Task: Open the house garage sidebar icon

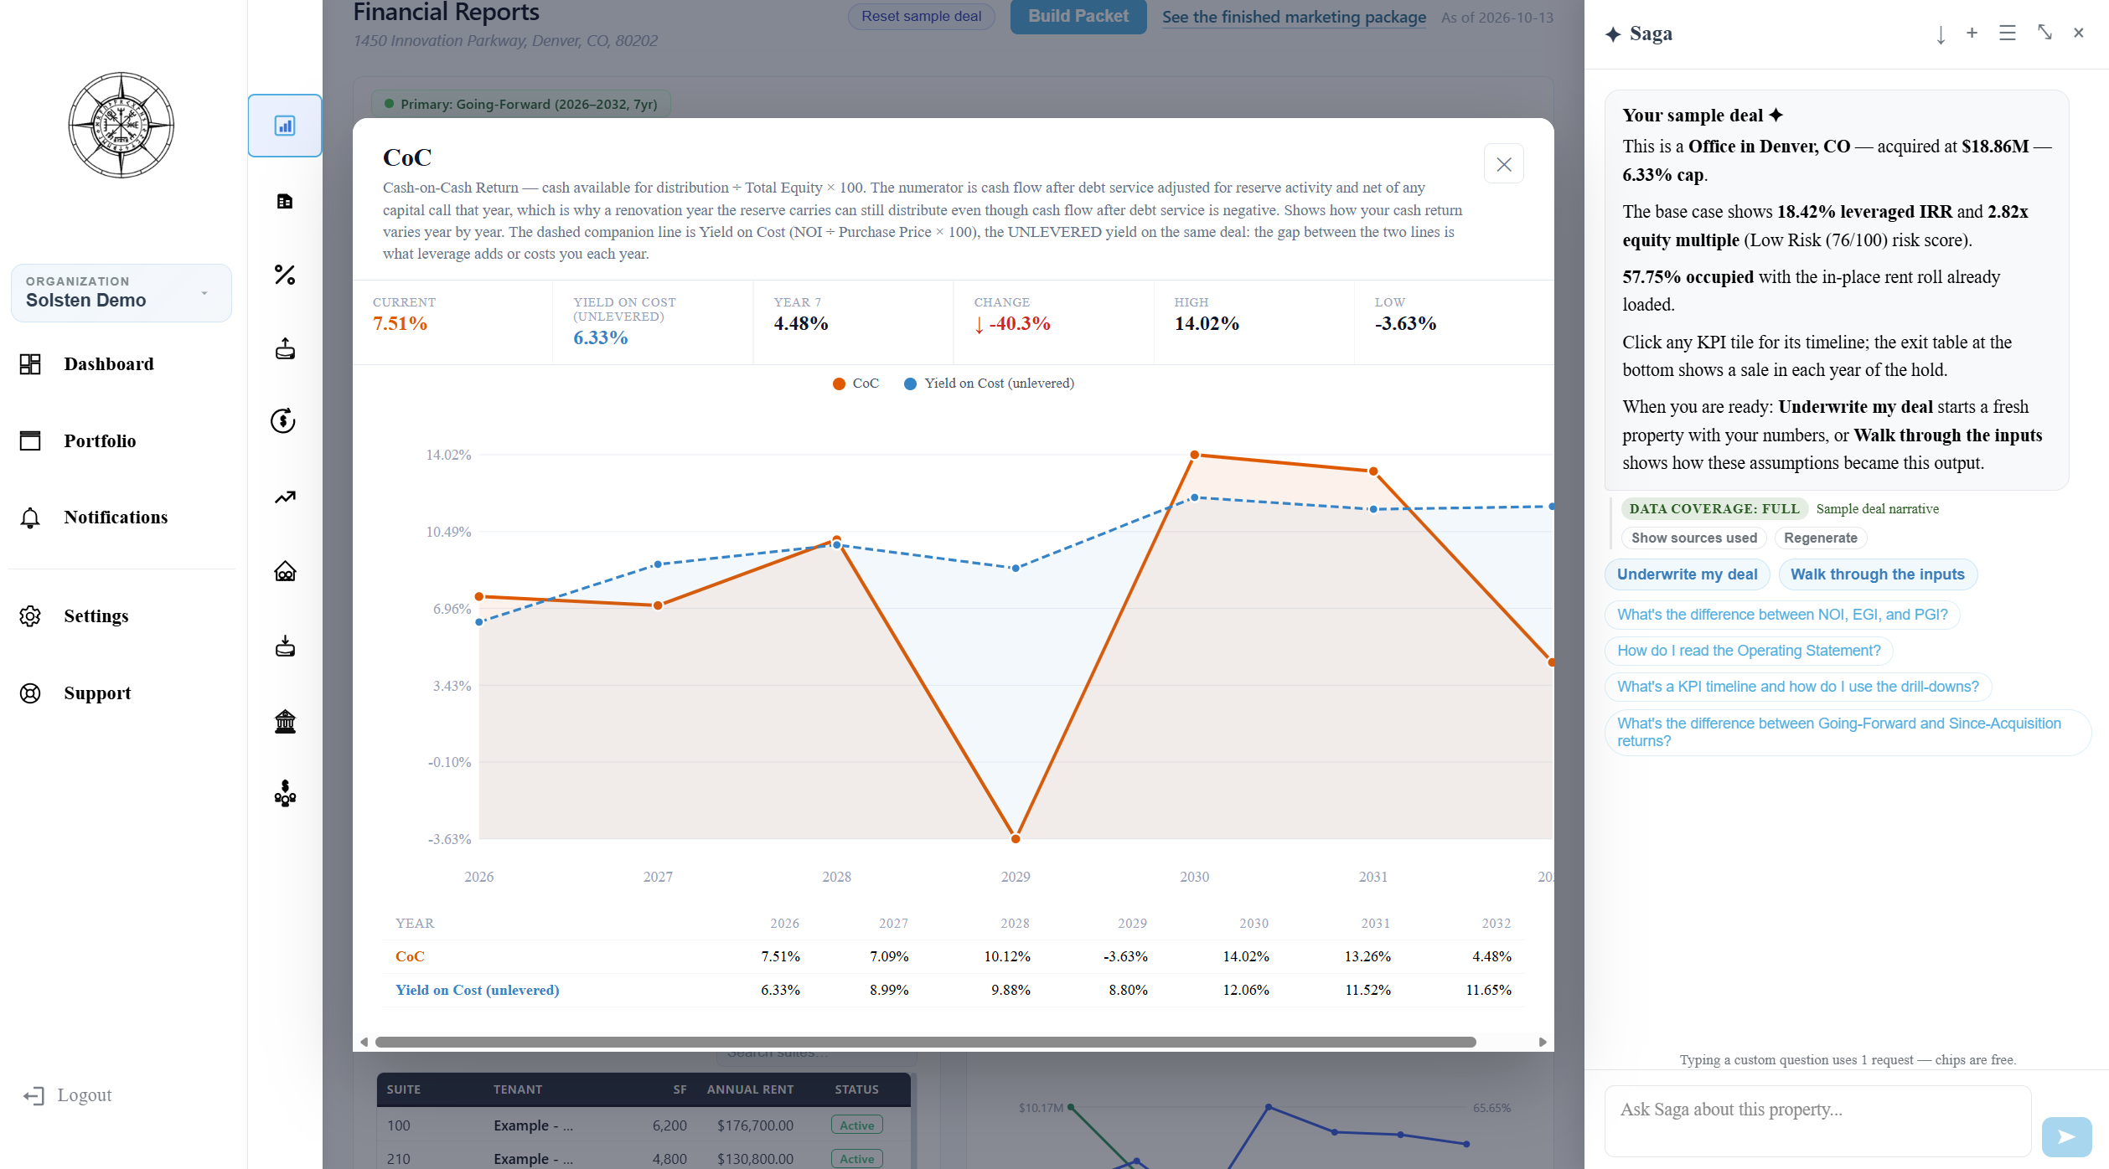Action: pos(285,571)
